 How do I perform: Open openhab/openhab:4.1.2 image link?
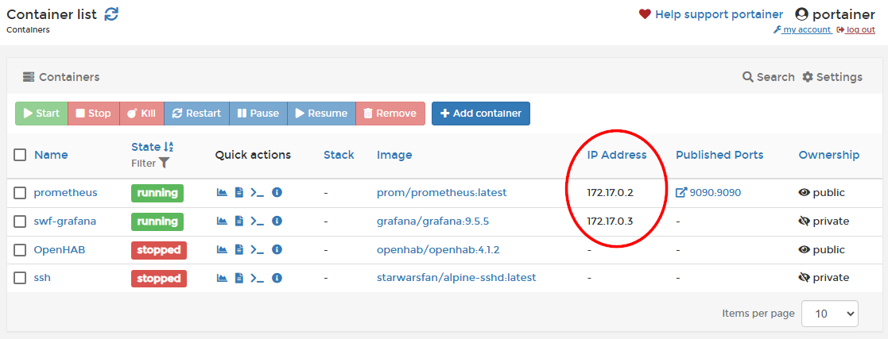438,249
